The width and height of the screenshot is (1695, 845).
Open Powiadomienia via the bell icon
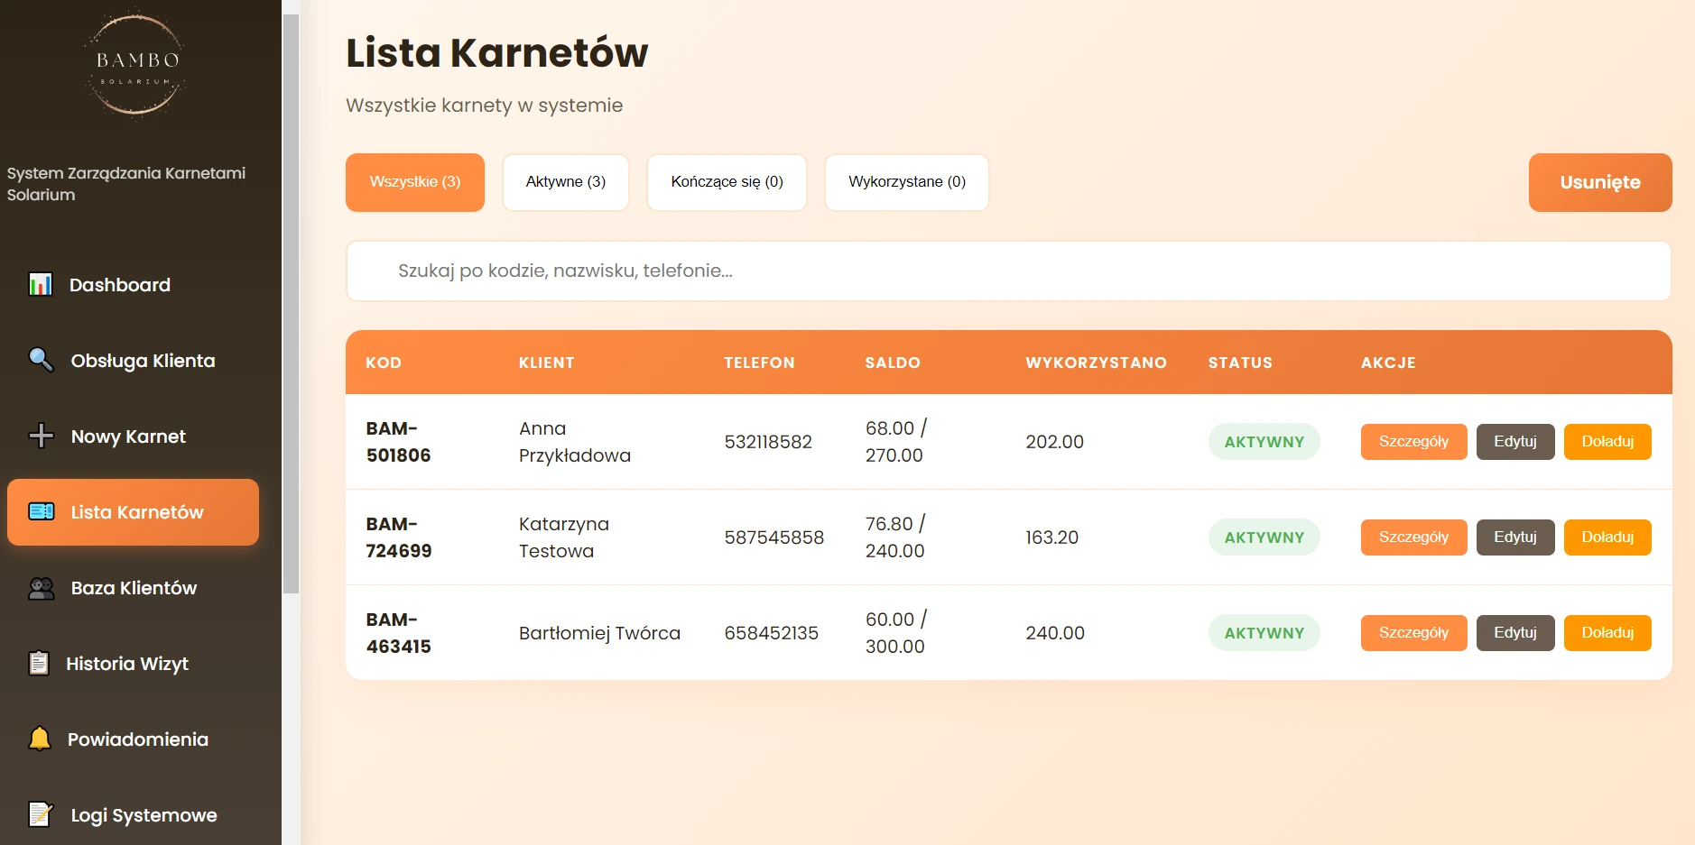coord(40,739)
